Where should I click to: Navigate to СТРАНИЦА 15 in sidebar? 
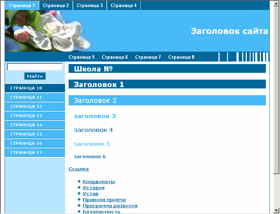[35, 134]
